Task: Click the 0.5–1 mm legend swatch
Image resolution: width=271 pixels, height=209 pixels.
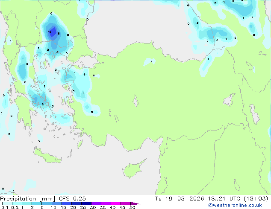Action: click(x=17, y=203)
